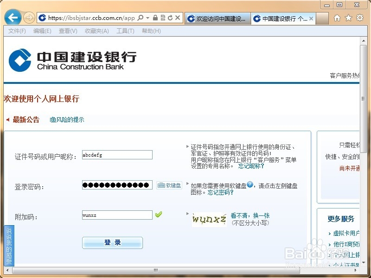Open Favorites star icon
This screenshot has height=278, width=371.
click(348, 18)
